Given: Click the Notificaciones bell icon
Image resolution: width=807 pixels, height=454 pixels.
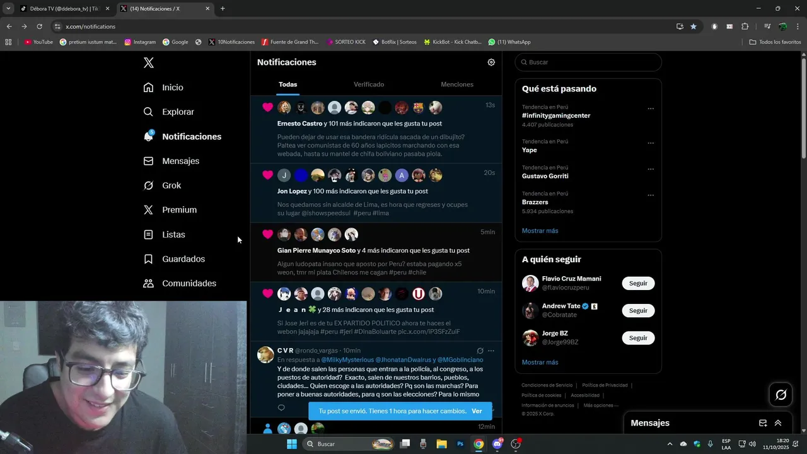Looking at the screenshot, I should pyautogui.click(x=148, y=136).
